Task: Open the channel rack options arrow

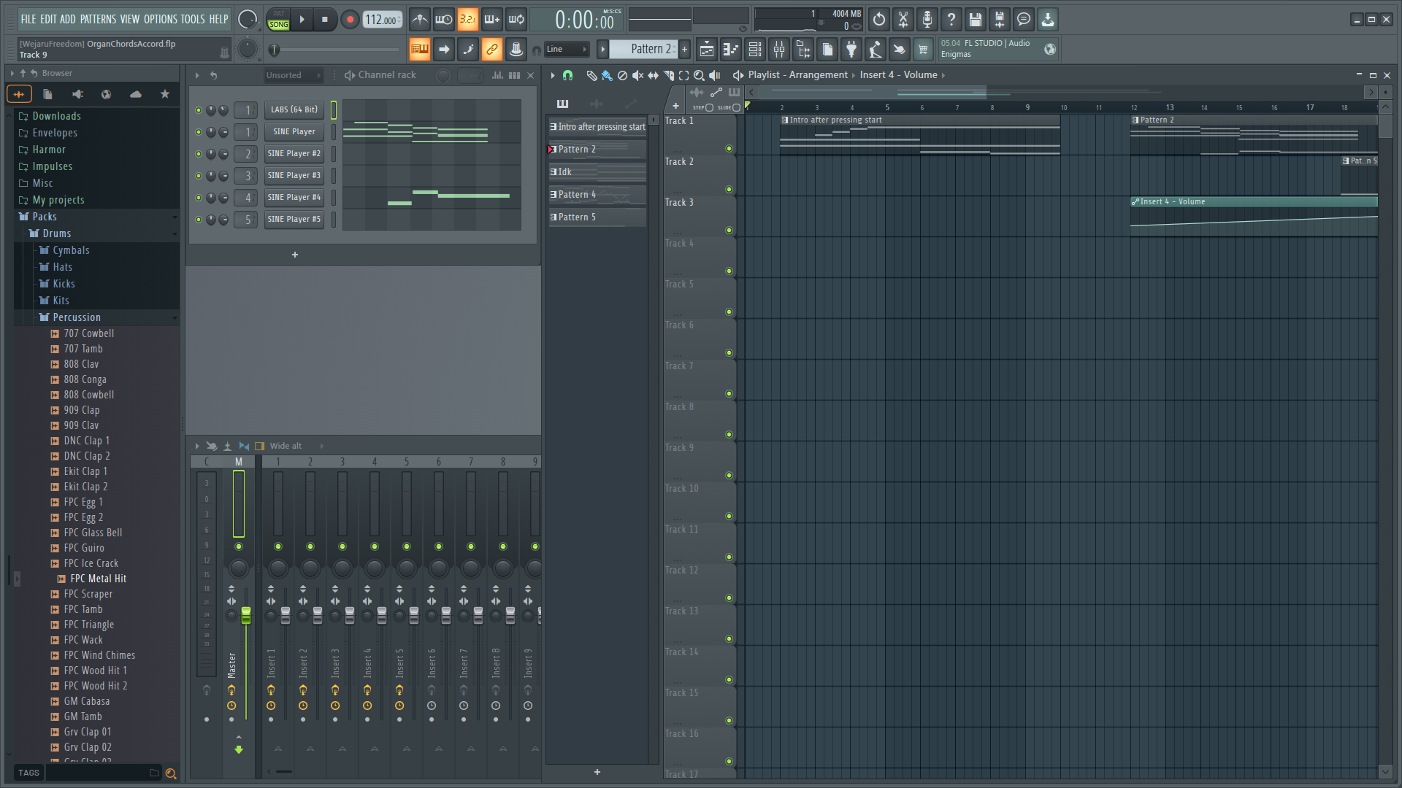Action: [x=196, y=75]
